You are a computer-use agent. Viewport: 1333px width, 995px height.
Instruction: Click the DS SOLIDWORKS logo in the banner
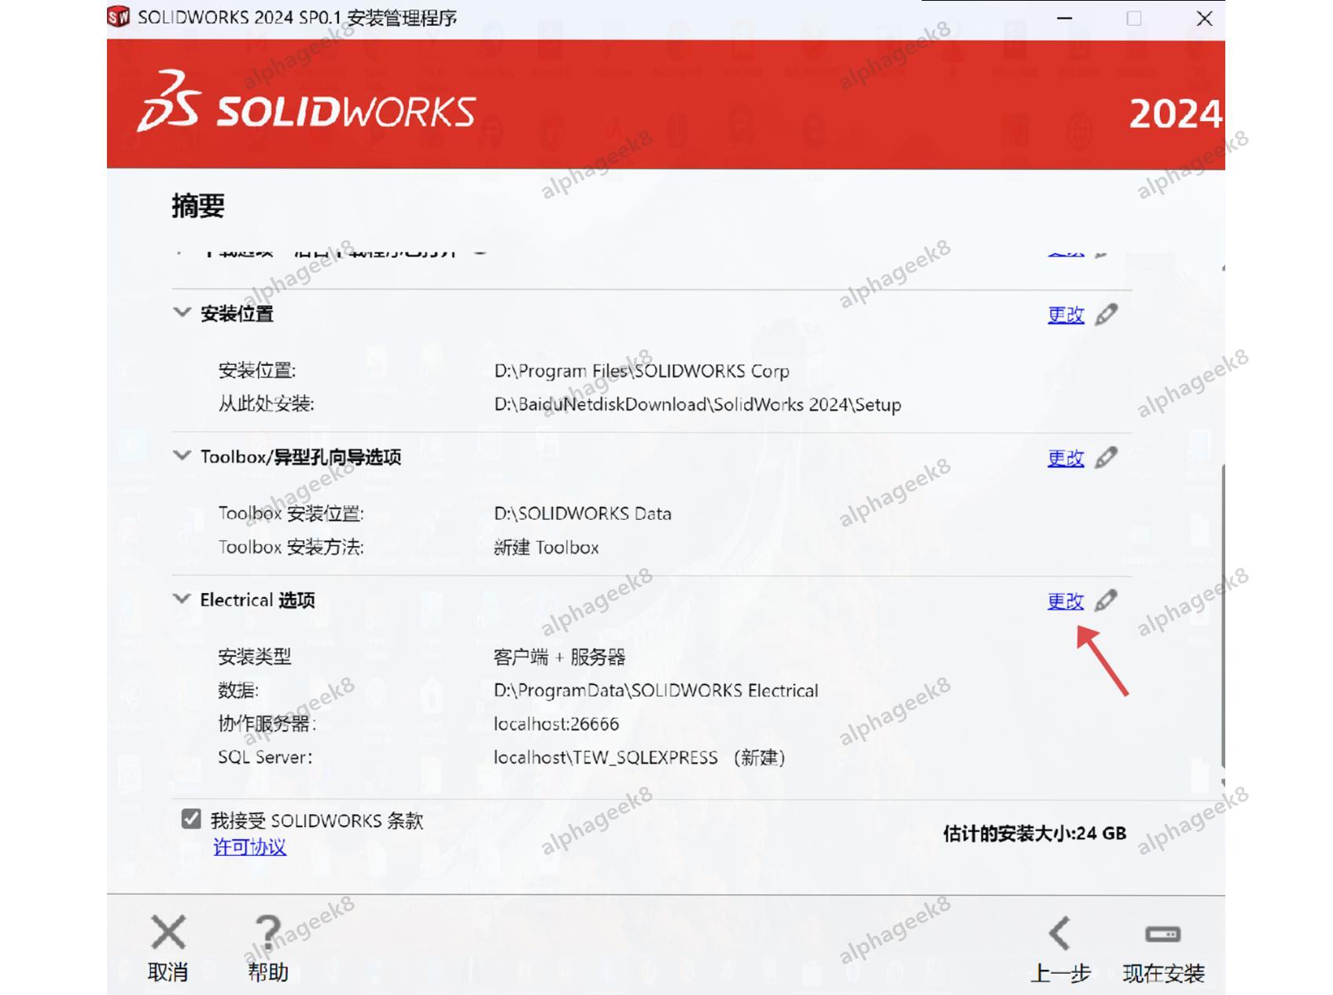[307, 110]
